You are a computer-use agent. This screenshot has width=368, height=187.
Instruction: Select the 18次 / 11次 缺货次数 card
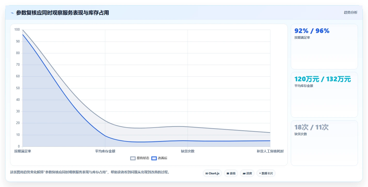(x=324, y=143)
